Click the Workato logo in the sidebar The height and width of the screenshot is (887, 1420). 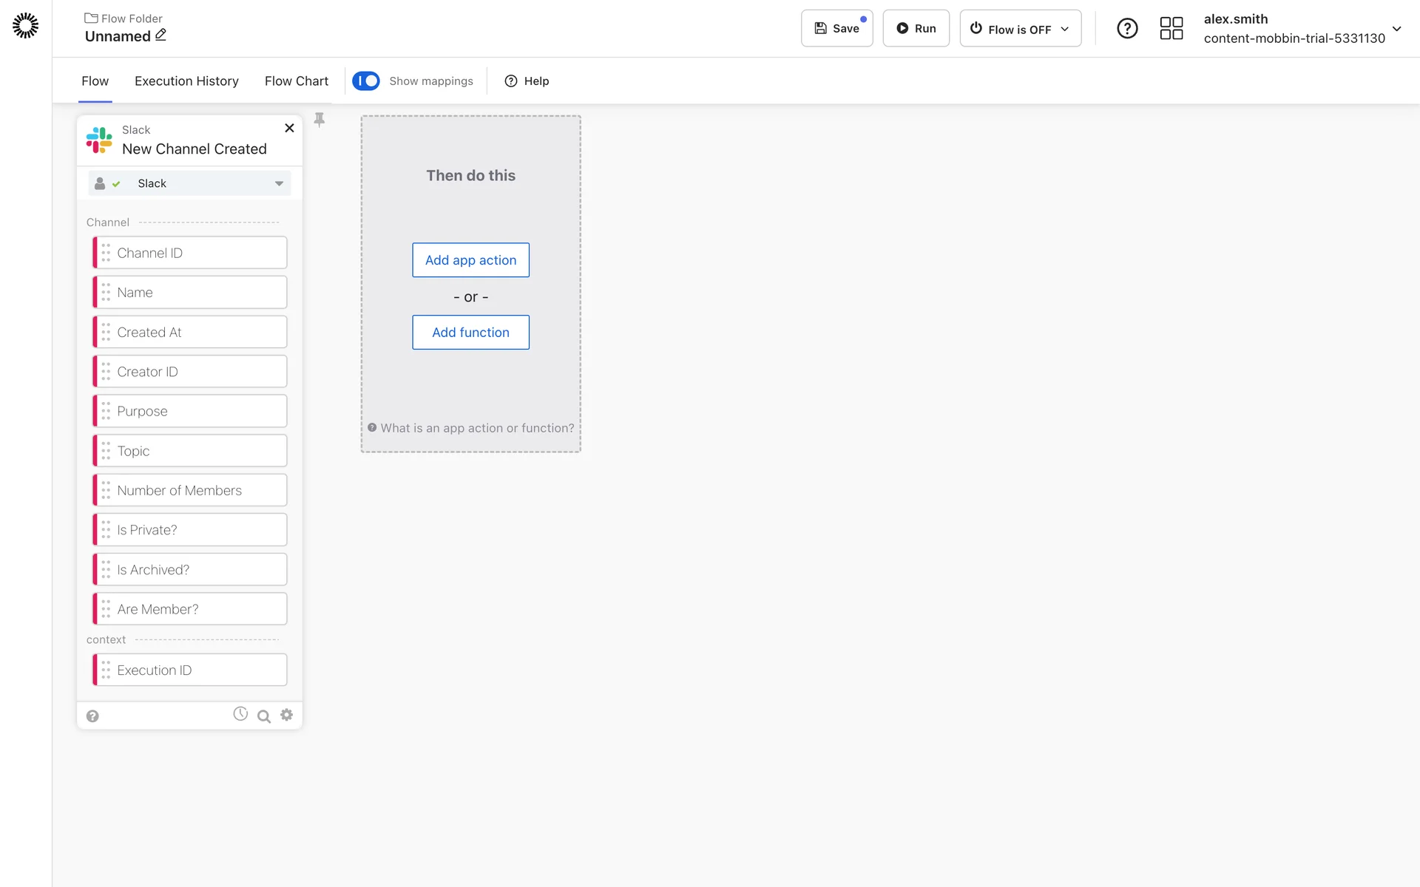tap(25, 25)
